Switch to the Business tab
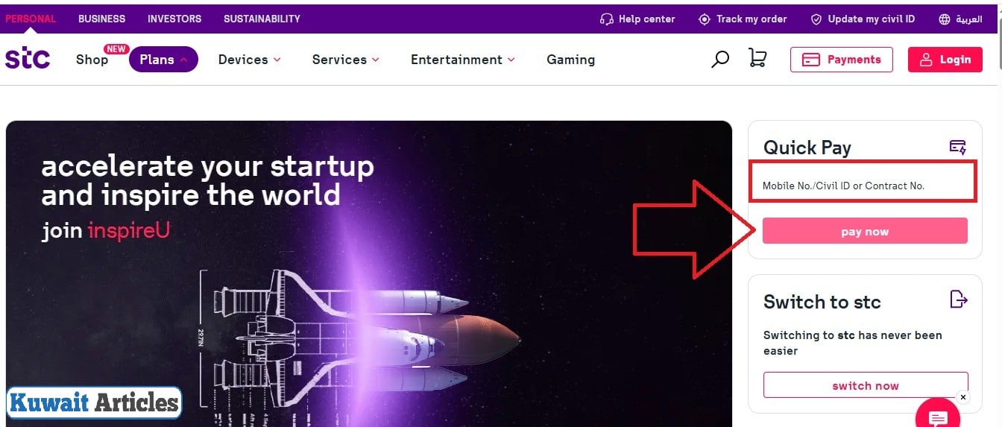The height and width of the screenshot is (427, 1002). tap(102, 19)
